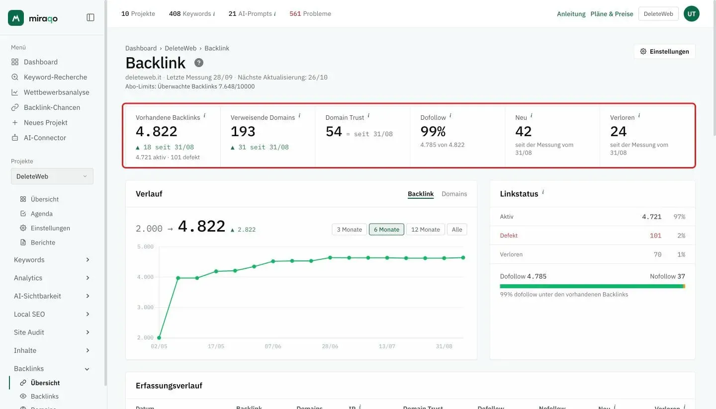Click info icon next to Linkstatus heading
This screenshot has width=716, height=409.
tap(543, 192)
